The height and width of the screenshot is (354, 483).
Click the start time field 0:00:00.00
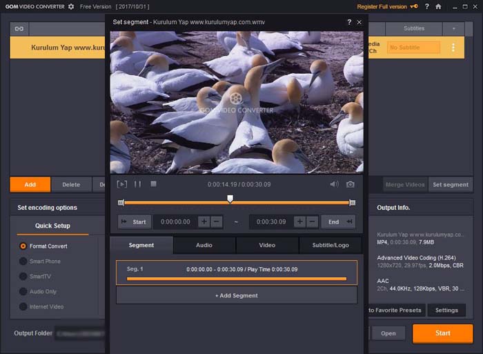pyautogui.click(x=175, y=222)
